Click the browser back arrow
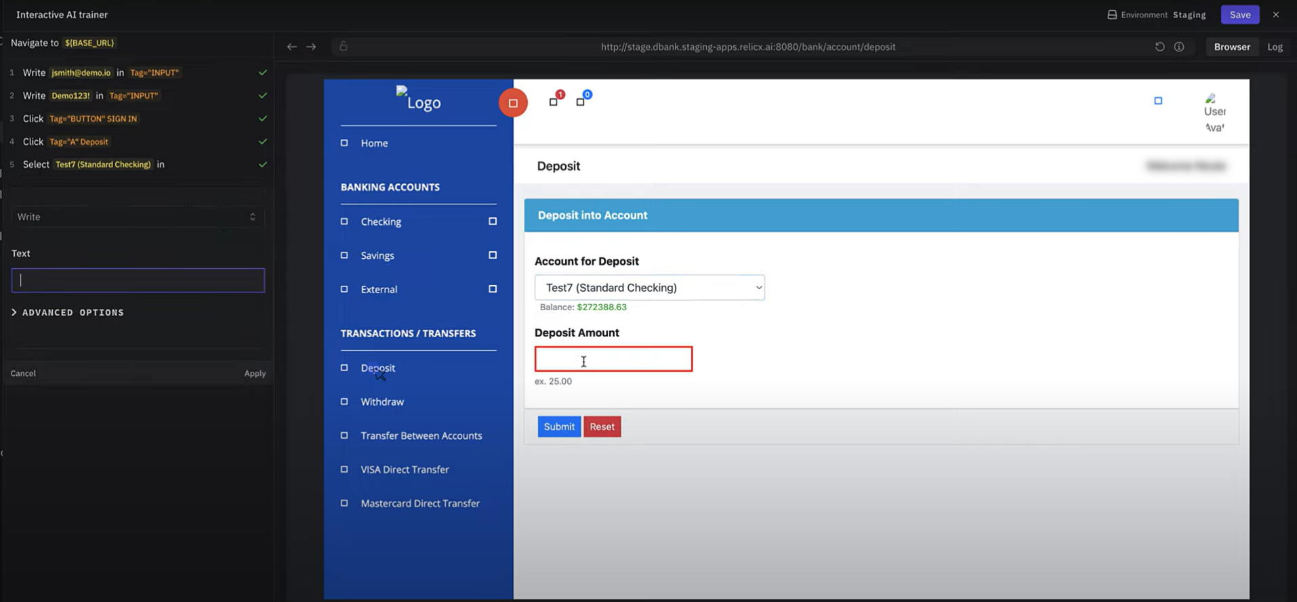Screen dimensions: 1297x602 tap(291, 47)
